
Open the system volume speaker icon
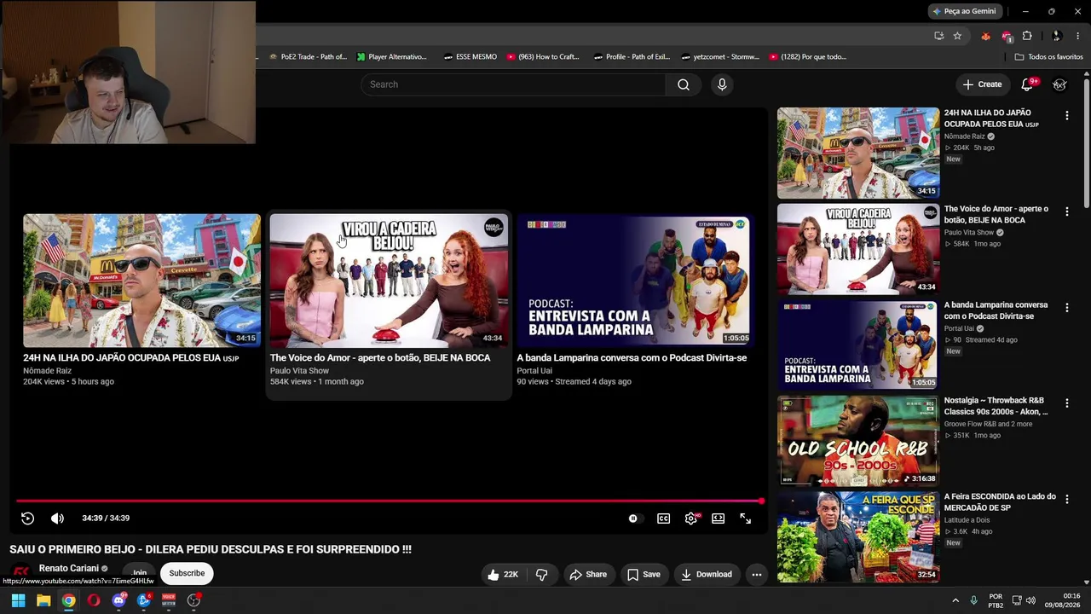click(x=1030, y=600)
